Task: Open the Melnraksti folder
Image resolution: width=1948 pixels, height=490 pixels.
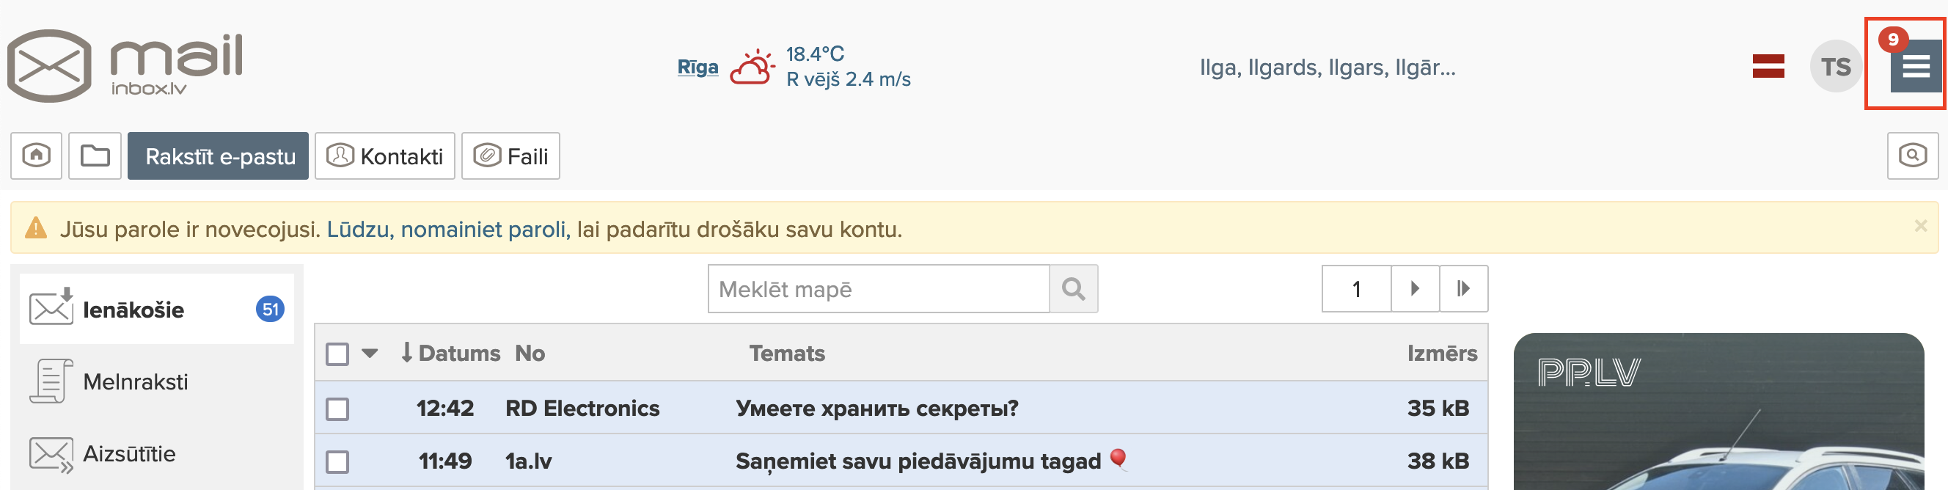Action: pos(135,382)
